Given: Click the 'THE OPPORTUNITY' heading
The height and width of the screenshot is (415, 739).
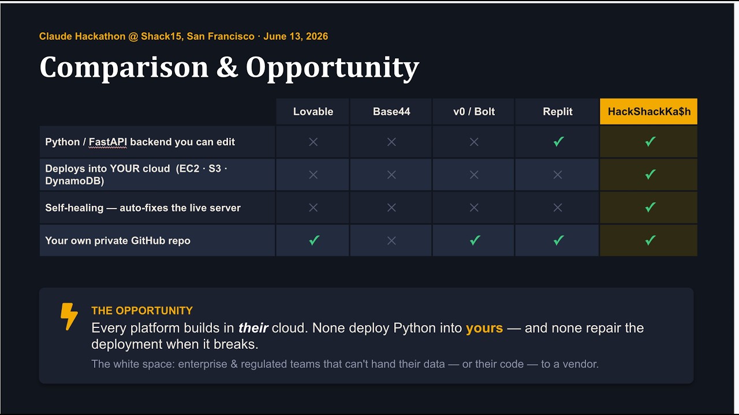Looking at the screenshot, I should [142, 311].
